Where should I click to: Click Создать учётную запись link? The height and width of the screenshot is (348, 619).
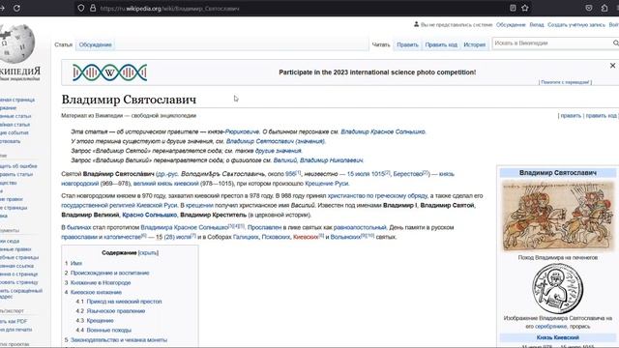click(576, 24)
